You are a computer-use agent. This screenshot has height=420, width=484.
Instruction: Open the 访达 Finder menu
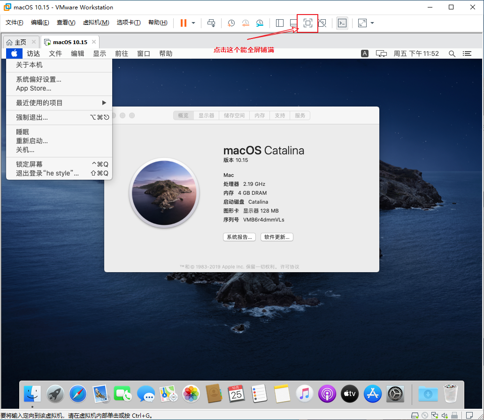pos(33,53)
